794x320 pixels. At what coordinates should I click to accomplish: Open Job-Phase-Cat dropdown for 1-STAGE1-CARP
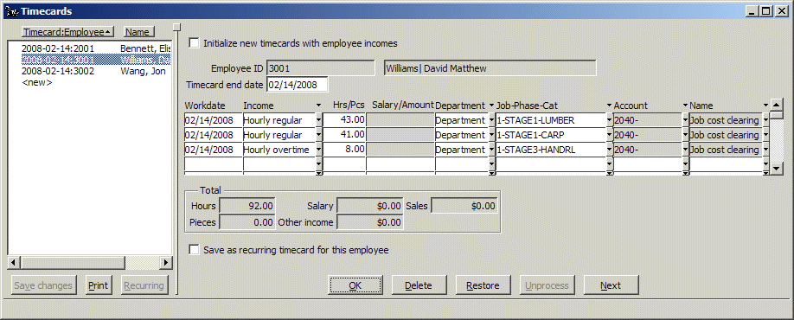pos(609,135)
